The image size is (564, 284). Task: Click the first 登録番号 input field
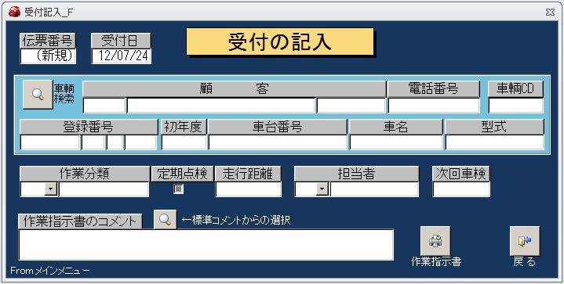(50, 142)
